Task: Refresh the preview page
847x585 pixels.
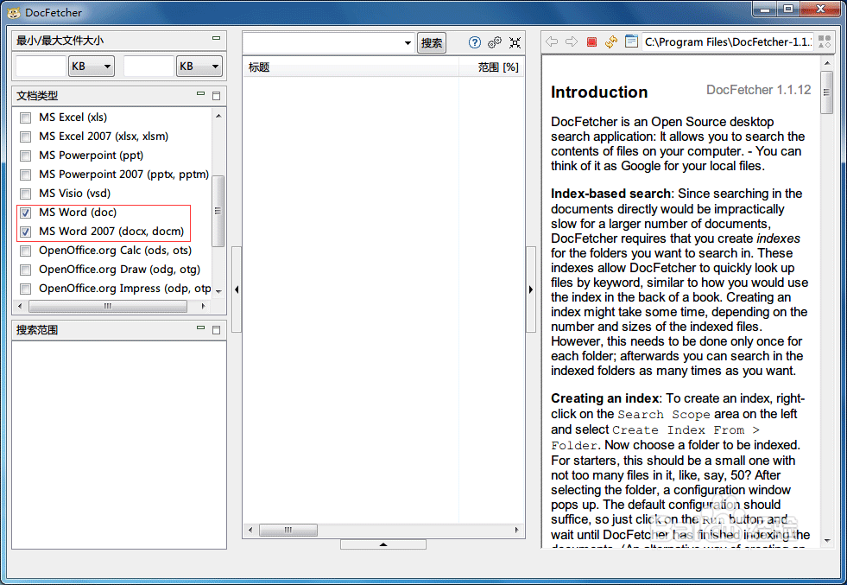Action: [x=611, y=41]
